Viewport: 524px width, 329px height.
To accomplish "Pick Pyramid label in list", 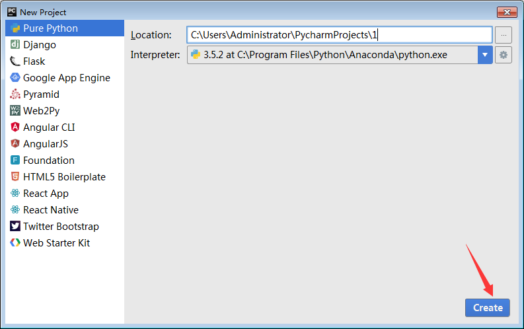I will pos(41,94).
